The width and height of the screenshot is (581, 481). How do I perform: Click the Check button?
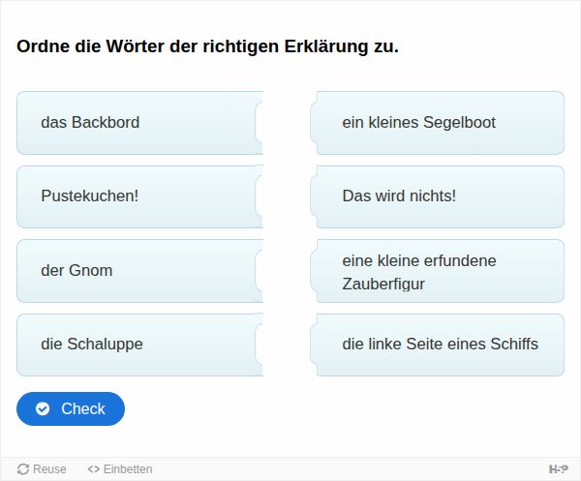tap(71, 408)
